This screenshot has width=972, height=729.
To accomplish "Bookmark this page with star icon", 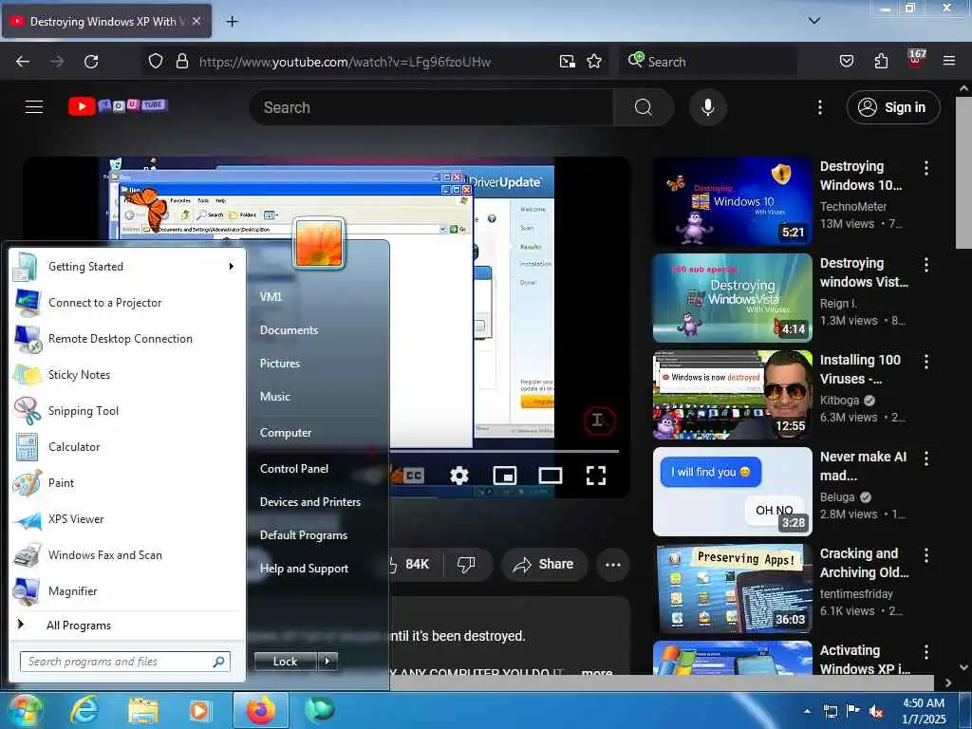I will click(x=594, y=62).
